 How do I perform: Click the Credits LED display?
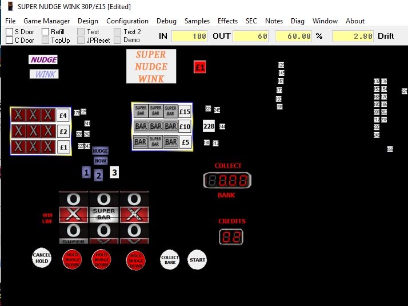231,236
